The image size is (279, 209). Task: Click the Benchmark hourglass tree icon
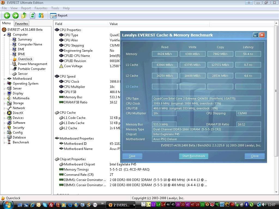coord(9,142)
